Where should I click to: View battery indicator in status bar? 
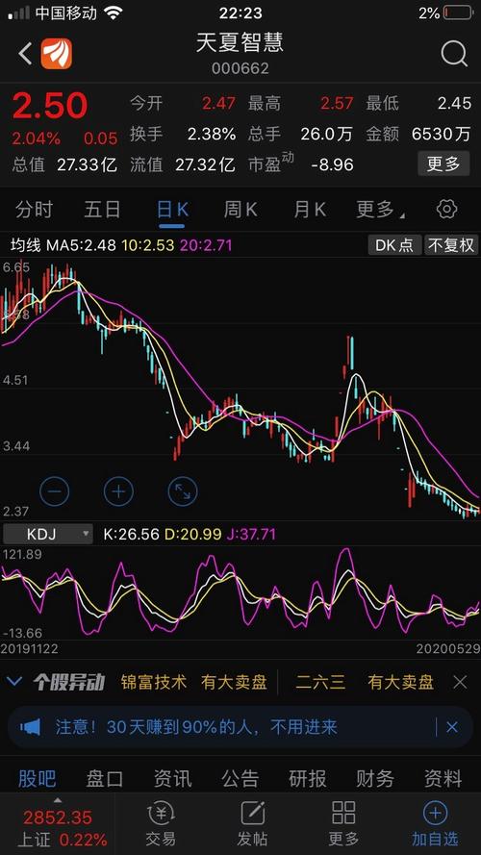pyautogui.click(x=458, y=13)
